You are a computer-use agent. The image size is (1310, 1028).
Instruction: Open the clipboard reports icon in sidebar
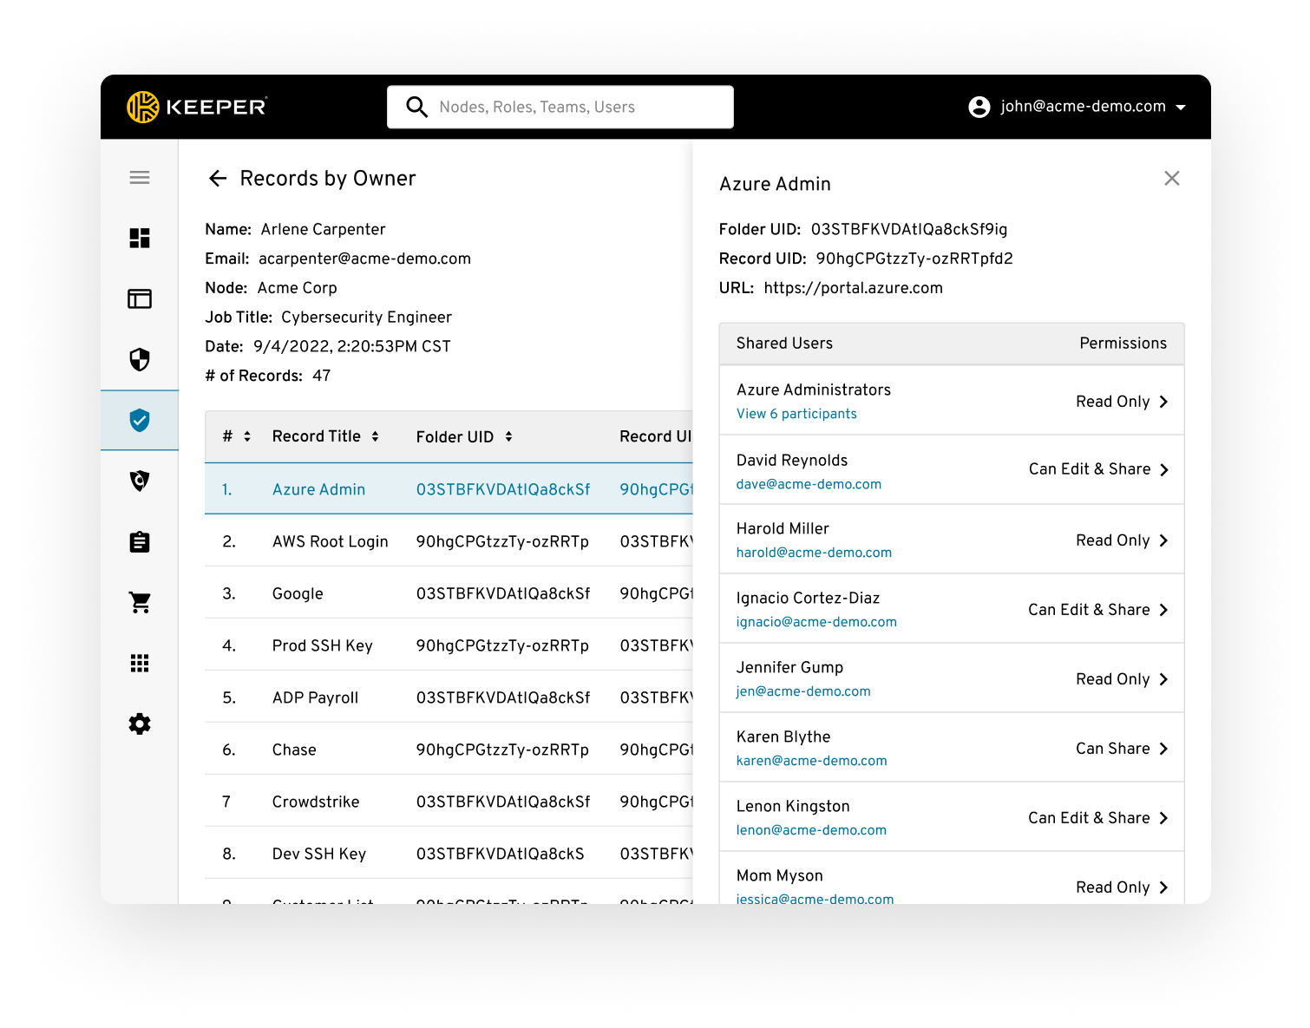(x=140, y=542)
